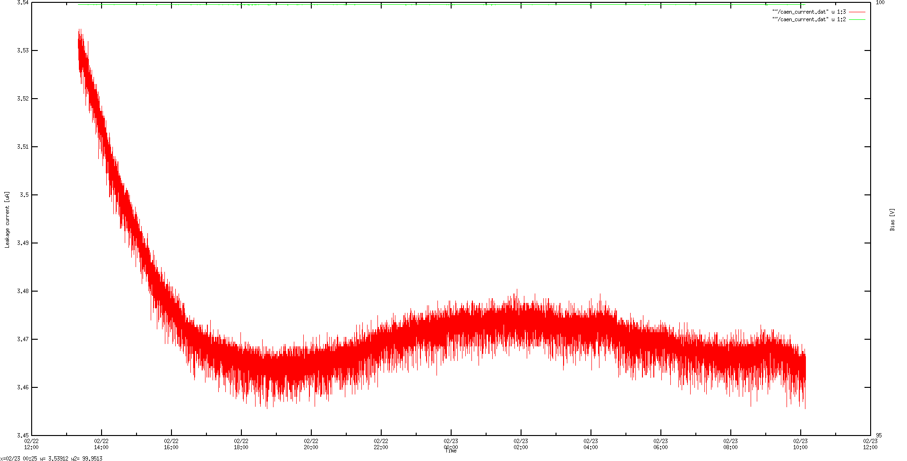
Task: Click the mouse coordinate readout at bottom-left
Action: tap(51, 458)
